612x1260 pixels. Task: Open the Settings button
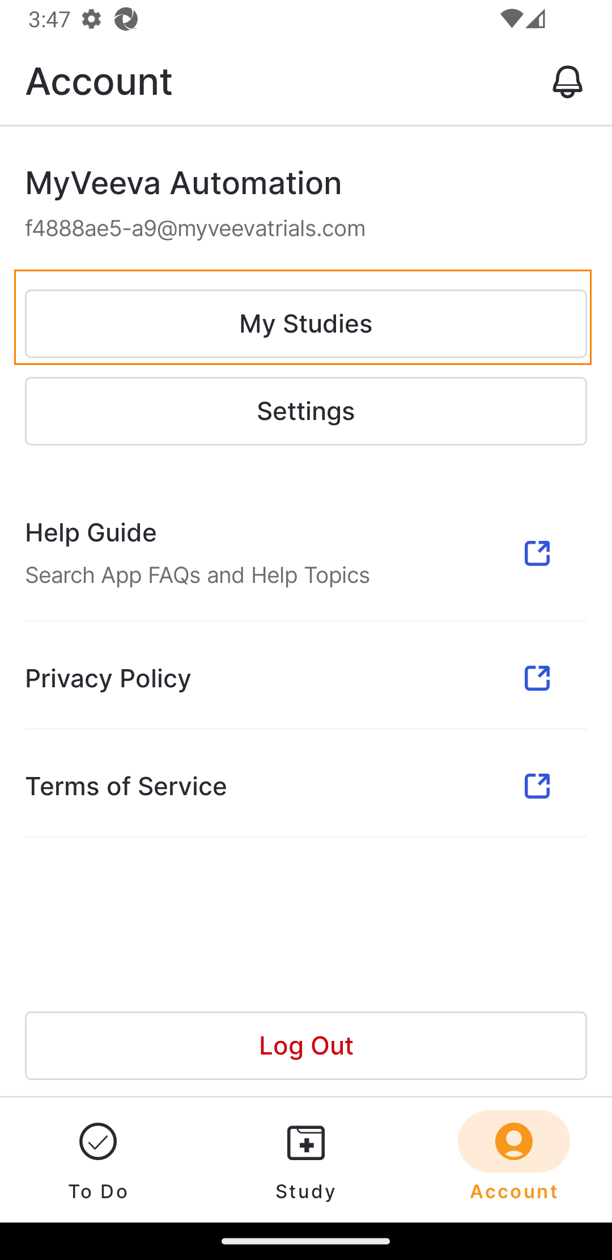point(306,411)
